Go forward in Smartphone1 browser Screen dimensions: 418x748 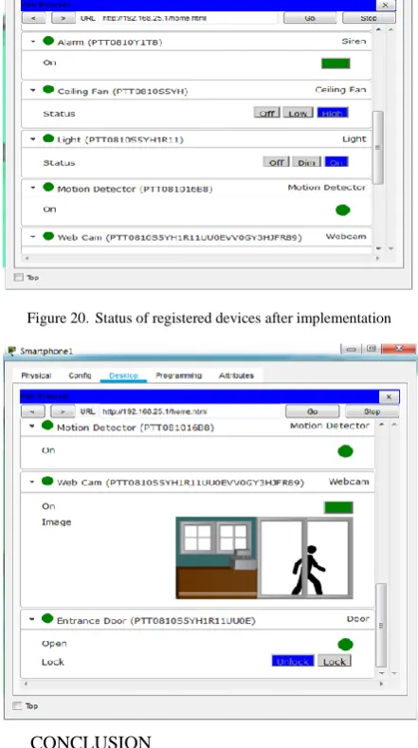point(63,411)
